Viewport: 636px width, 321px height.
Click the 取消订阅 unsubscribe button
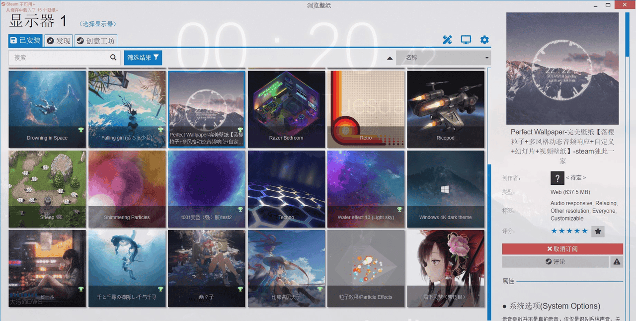[562, 249]
